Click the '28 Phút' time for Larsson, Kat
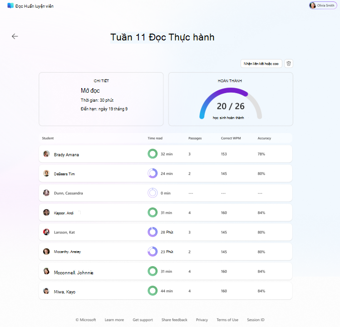The height and width of the screenshot is (327, 340). click(167, 232)
